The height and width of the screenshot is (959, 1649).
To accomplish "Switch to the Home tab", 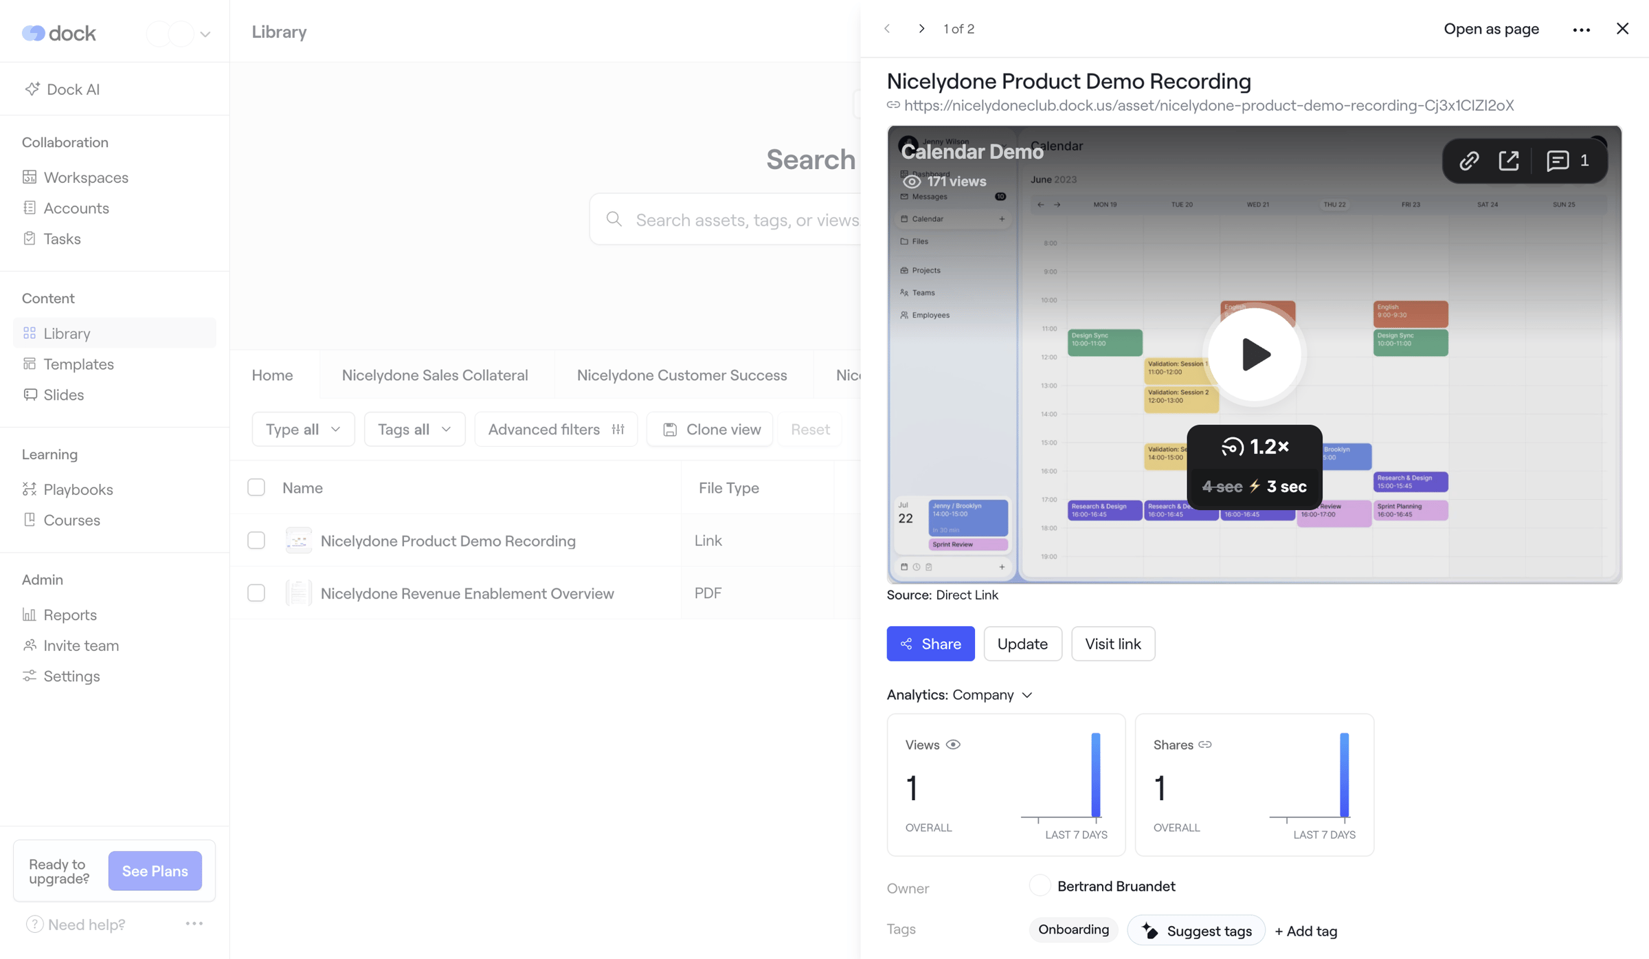I will [x=272, y=375].
